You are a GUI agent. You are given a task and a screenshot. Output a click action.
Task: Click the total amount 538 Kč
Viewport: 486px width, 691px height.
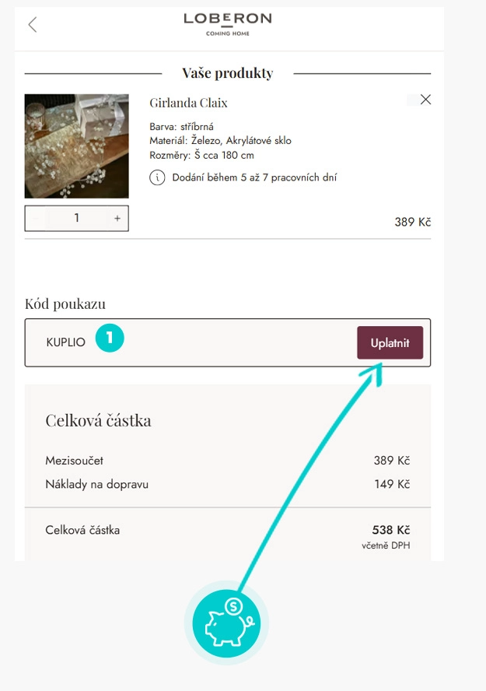pos(391,530)
